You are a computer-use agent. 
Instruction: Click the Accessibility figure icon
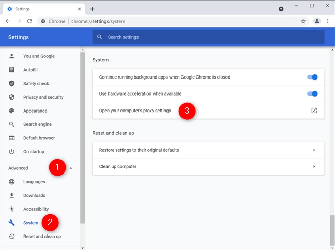(x=12, y=209)
